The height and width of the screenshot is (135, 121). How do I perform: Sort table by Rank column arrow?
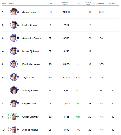click(x=8, y=3)
